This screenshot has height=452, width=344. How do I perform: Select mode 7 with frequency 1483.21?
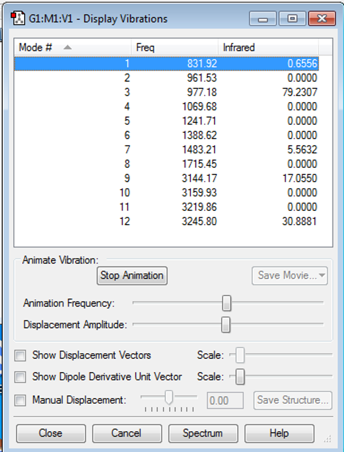[166, 149]
